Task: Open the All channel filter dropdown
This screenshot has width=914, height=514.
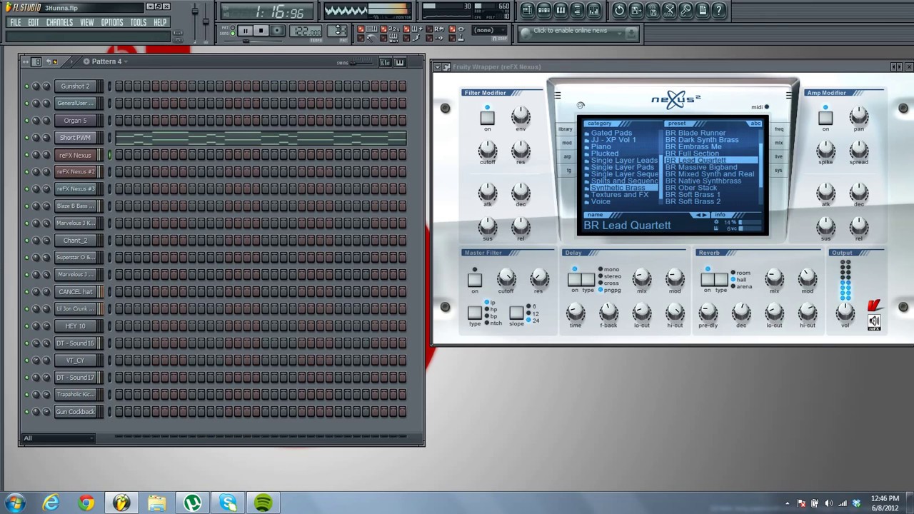Action: 57,438
